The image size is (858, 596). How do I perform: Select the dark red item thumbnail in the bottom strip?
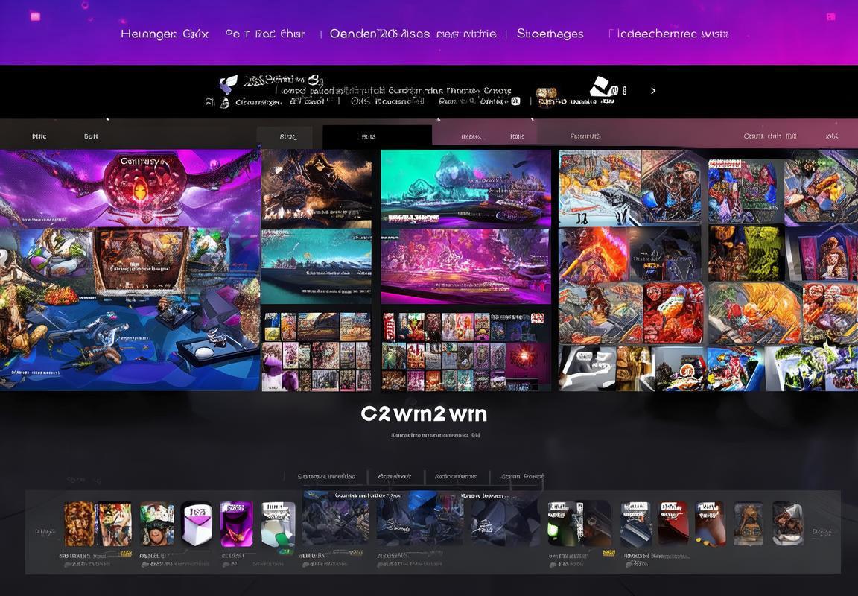point(673,523)
